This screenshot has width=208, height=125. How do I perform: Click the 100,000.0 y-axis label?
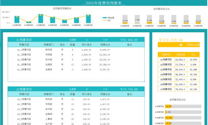(x=6, y=12)
